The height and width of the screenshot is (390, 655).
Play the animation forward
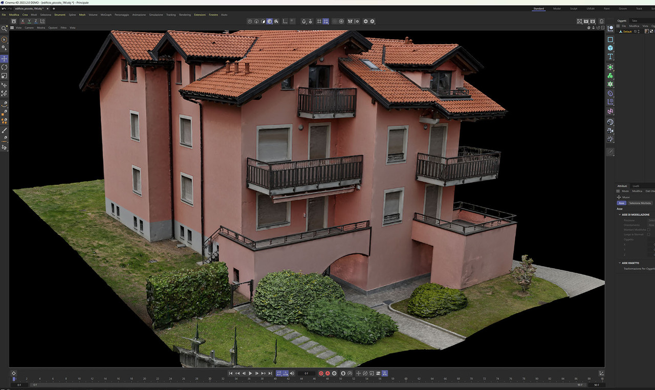click(x=250, y=373)
